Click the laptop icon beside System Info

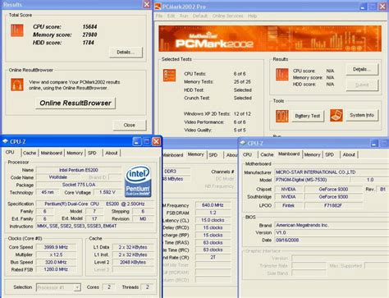(x=336, y=115)
